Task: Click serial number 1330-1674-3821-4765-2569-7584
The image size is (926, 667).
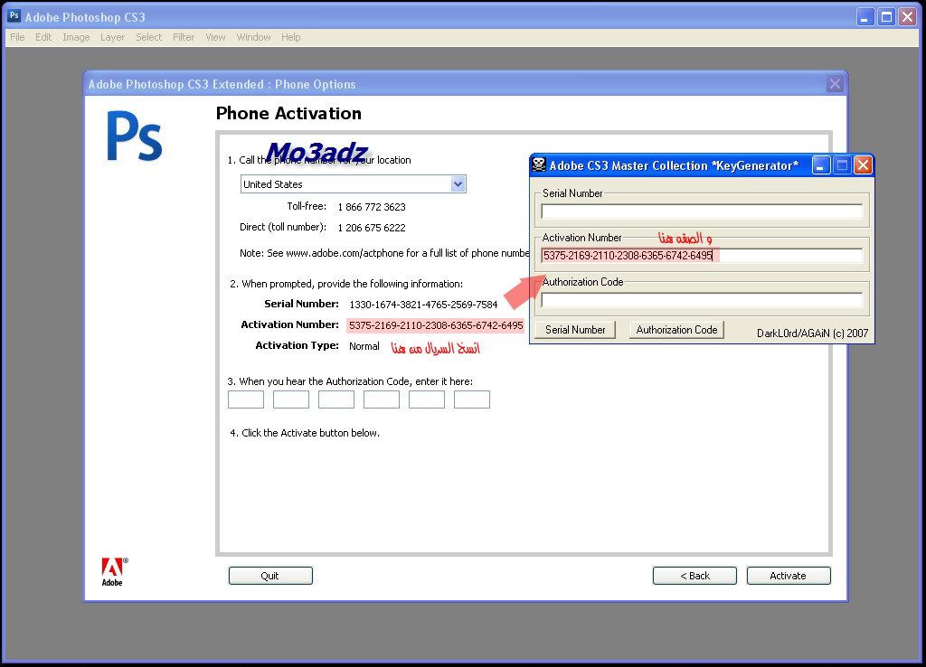Action: 423,305
